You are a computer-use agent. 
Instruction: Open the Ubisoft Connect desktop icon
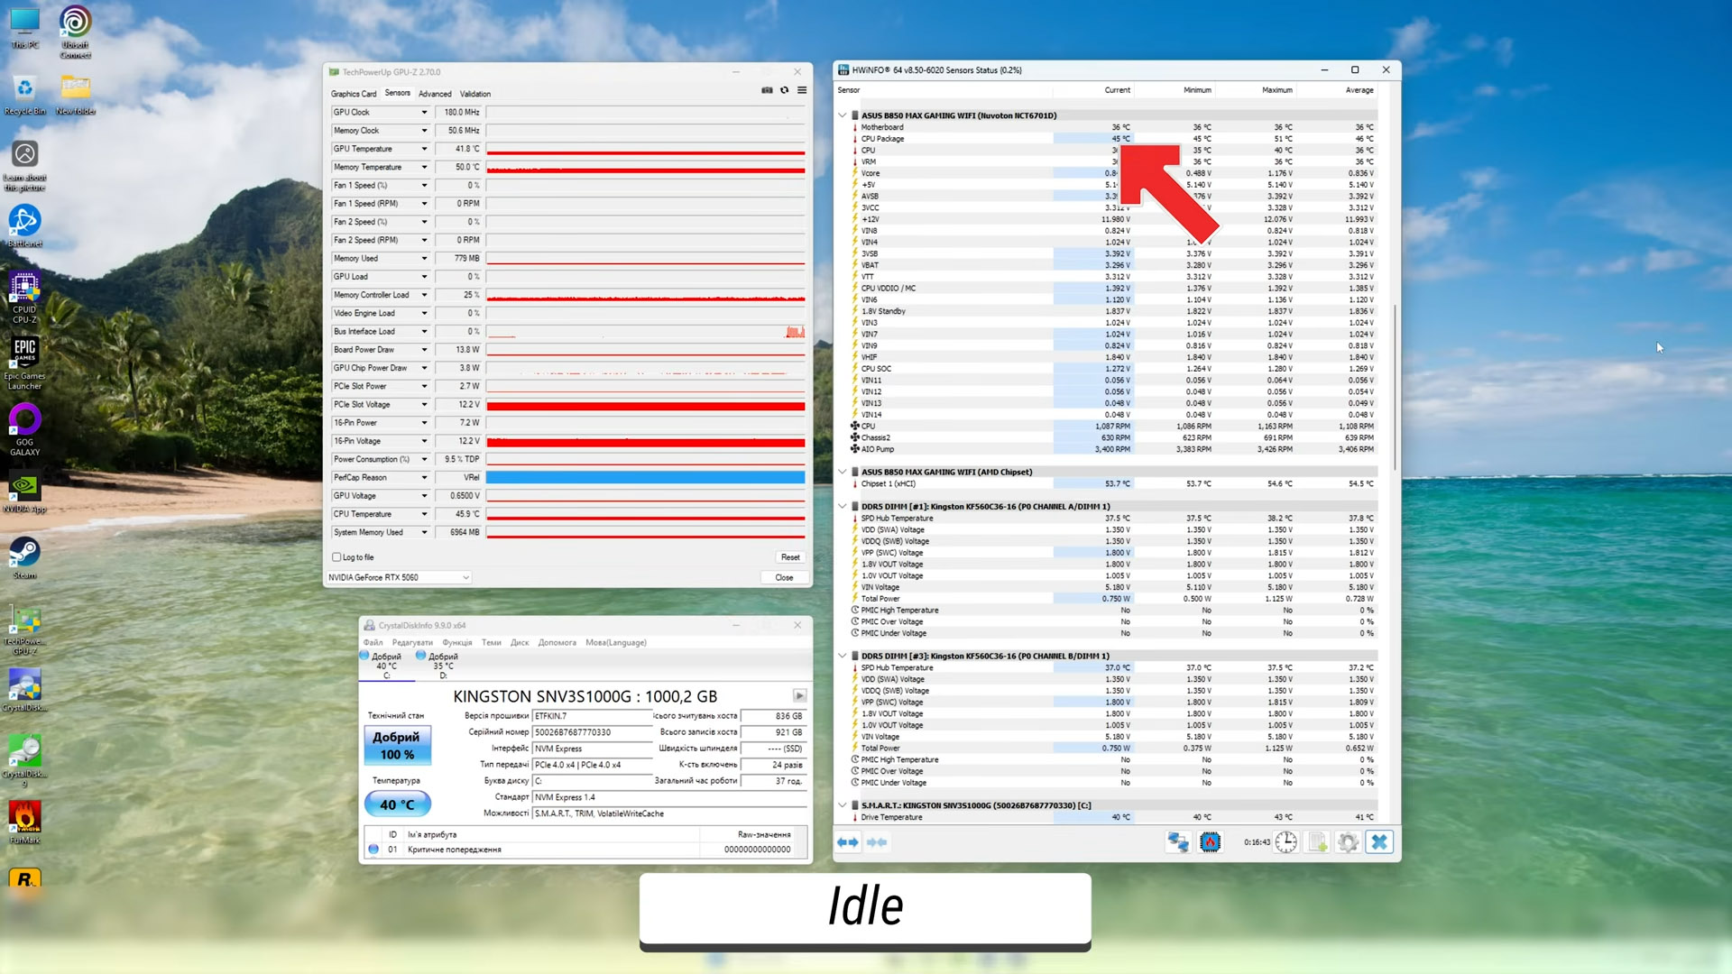(x=76, y=32)
